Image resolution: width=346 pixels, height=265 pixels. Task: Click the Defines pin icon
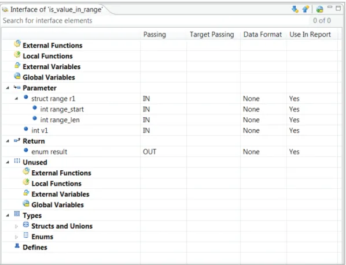click(17, 245)
